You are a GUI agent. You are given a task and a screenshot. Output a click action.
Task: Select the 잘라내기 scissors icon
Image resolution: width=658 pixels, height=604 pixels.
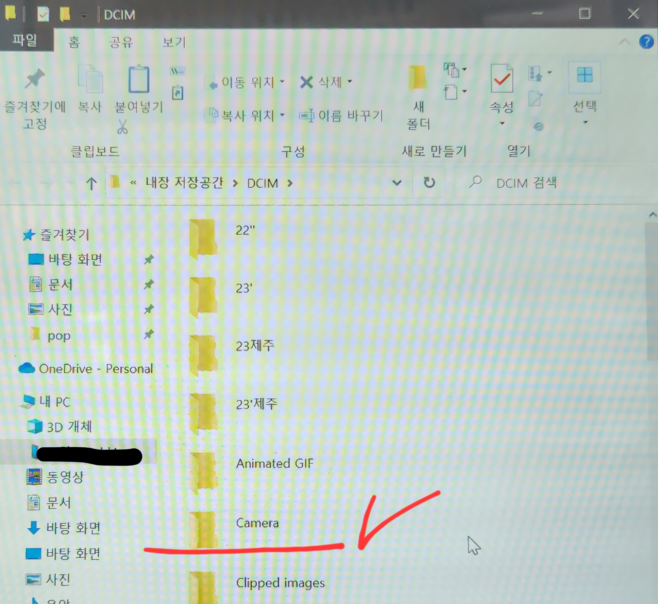point(122,127)
